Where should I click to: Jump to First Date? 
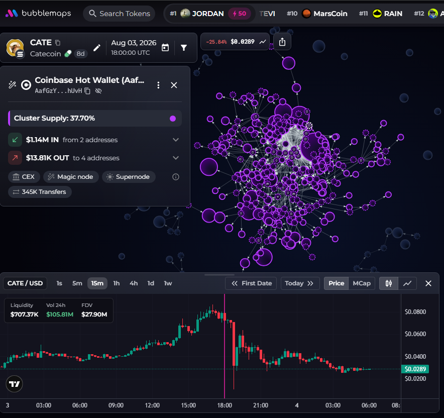(251, 283)
